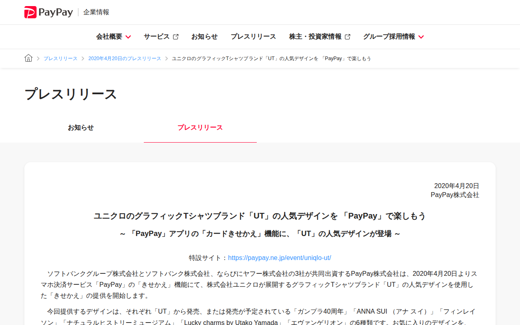520x325 pixels.
Task: Click the プレスリリース breadcrumb link
Action: (61, 58)
